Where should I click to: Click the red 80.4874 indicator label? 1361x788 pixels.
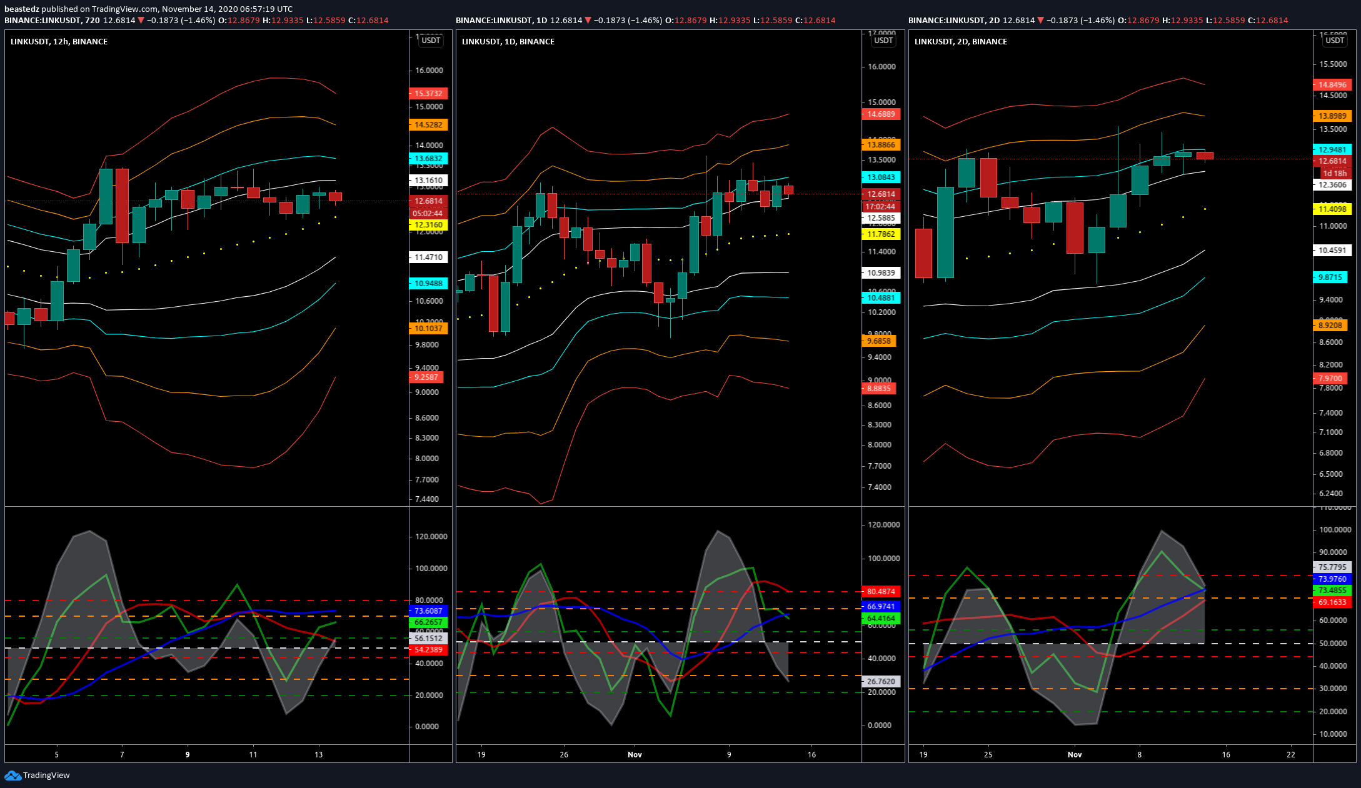click(881, 592)
